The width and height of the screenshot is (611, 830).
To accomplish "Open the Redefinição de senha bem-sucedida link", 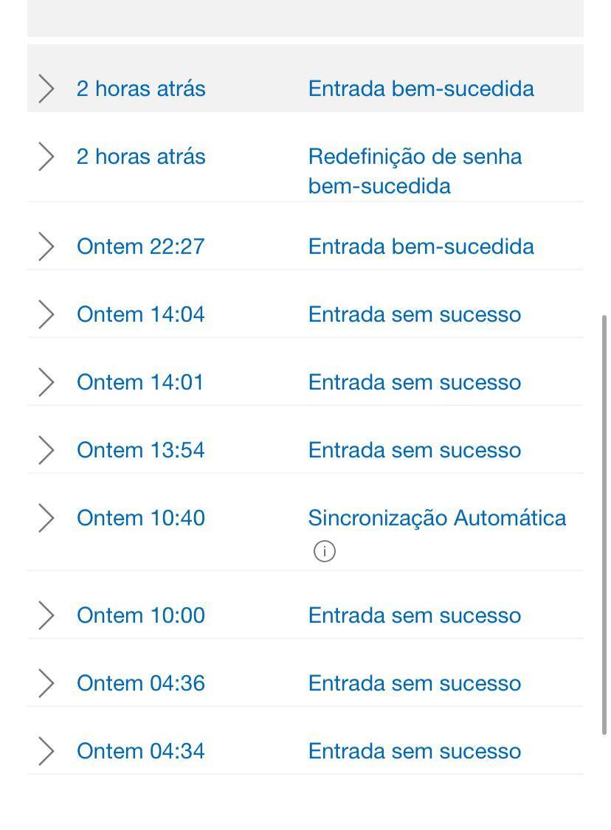I will pos(415,171).
